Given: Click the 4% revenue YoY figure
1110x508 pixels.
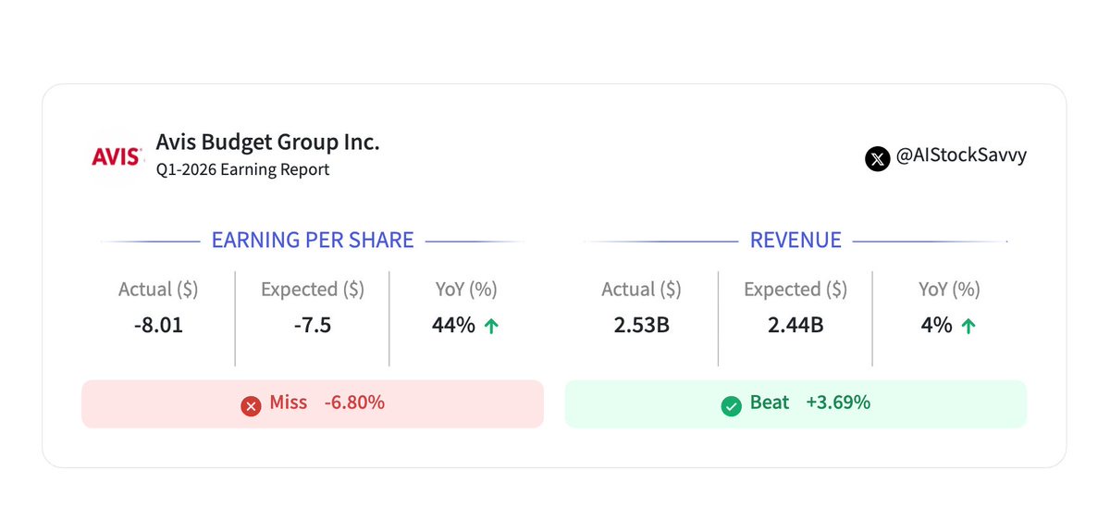Looking at the screenshot, I should [x=936, y=326].
